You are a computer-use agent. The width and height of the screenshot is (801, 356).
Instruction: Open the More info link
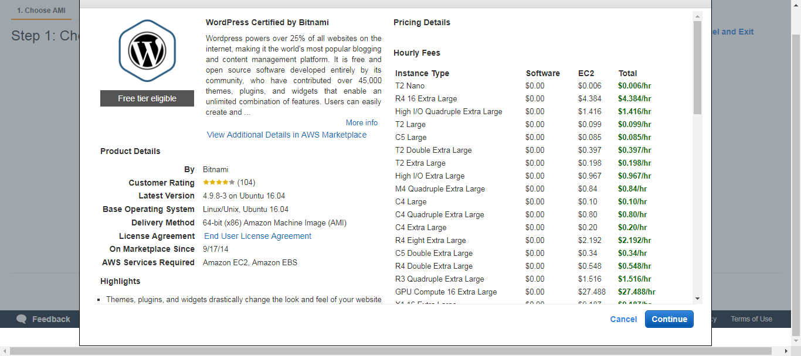coord(361,122)
